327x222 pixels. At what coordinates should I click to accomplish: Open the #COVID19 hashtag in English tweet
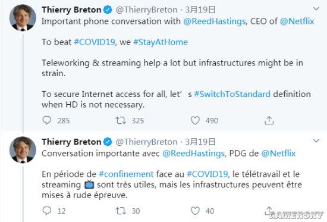(x=95, y=42)
